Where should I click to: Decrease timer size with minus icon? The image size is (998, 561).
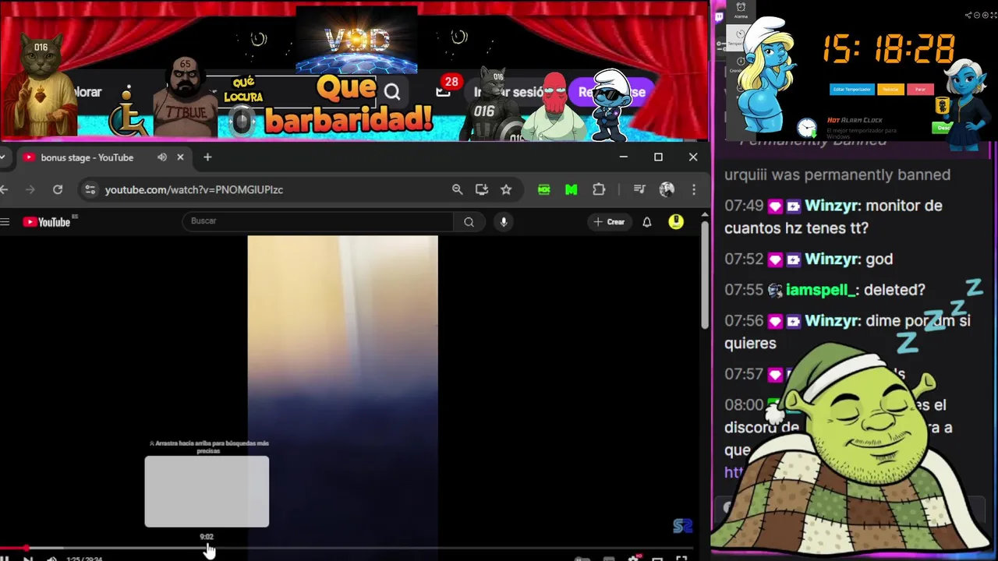click(x=976, y=15)
